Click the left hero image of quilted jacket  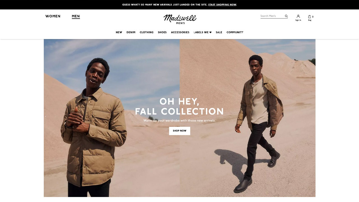(112, 118)
